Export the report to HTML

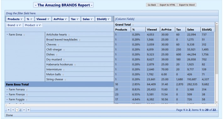pyautogui.click(x=167, y=5)
